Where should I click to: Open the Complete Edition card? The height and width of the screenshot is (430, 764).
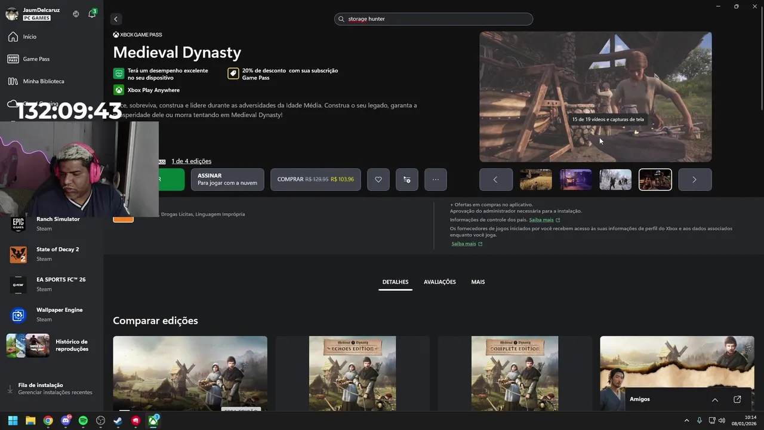click(x=515, y=373)
